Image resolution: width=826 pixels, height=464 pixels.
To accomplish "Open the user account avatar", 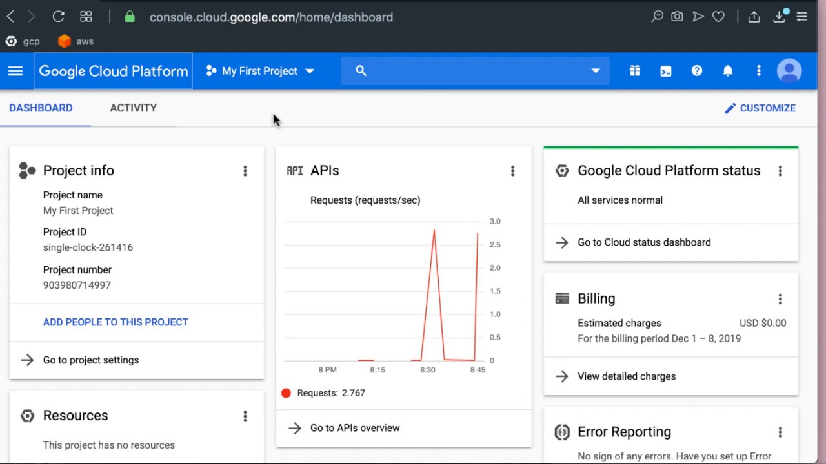I will [x=789, y=71].
